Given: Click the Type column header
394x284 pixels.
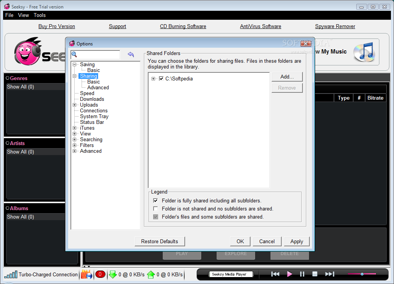Looking at the screenshot, I should tap(344, 98).
